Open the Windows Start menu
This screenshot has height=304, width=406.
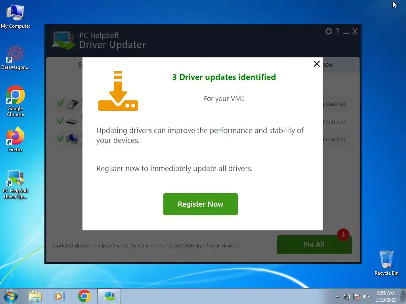click(11, 296)
